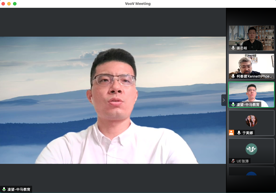Click the orange host badge icon on 于美娜 tile
Image resolution: width=276 pixels, height=193 pixels.
click(x=231, y=133)
